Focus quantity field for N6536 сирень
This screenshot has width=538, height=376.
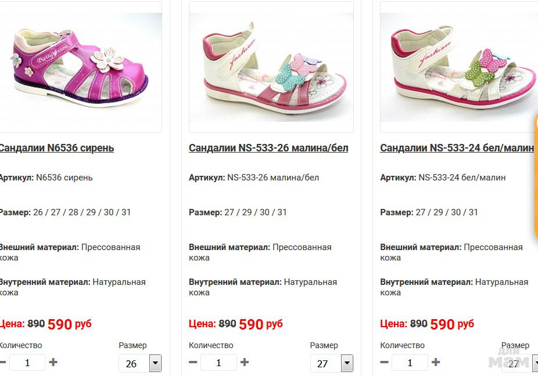click(27, 363)
